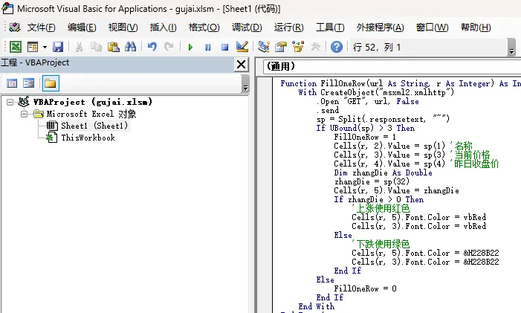Open Find with the binoculars icon
Image resolution: width=521 pixels, height=313 pixels.
(x=131, y=47)
